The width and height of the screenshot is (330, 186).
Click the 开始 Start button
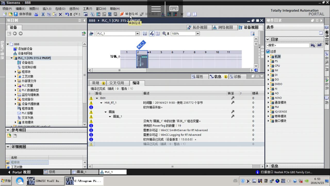[6, 181]
